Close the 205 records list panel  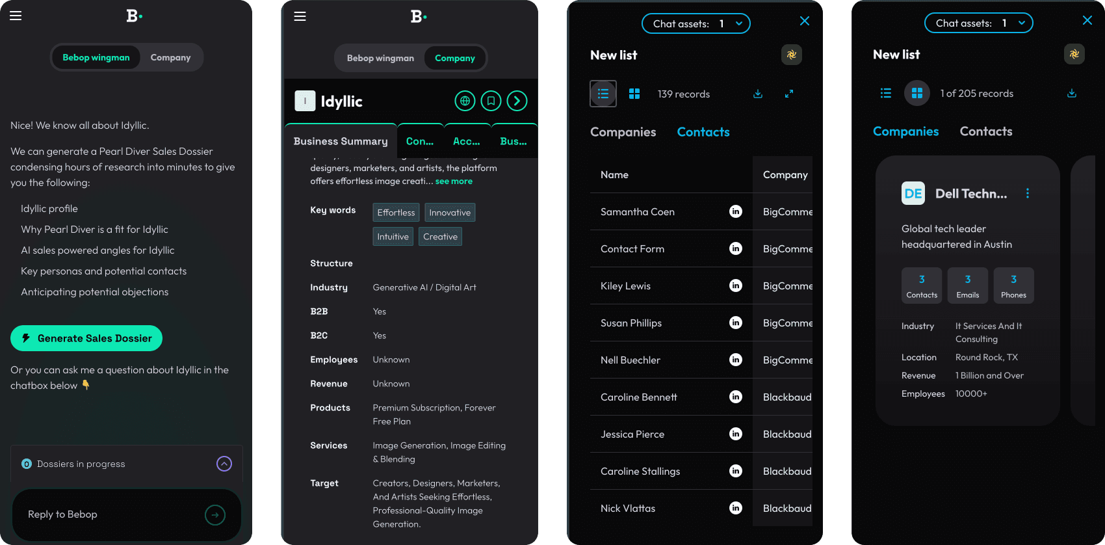1087,20
